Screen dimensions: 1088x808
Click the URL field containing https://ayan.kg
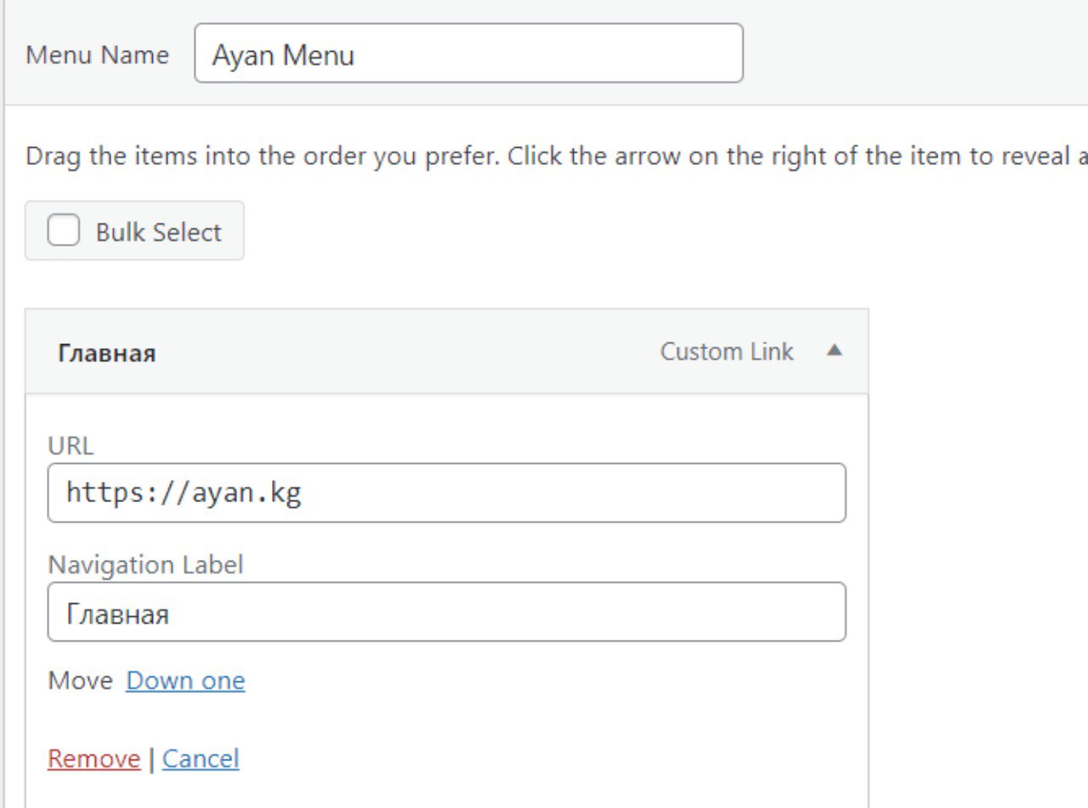[x=446, y=493]
